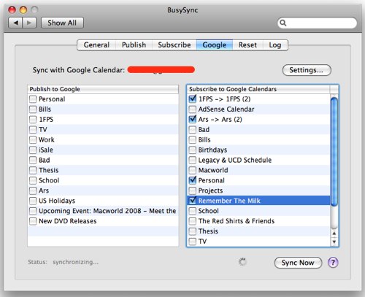Check Bad in Subscribe to Google Calendars

point(193,130)
